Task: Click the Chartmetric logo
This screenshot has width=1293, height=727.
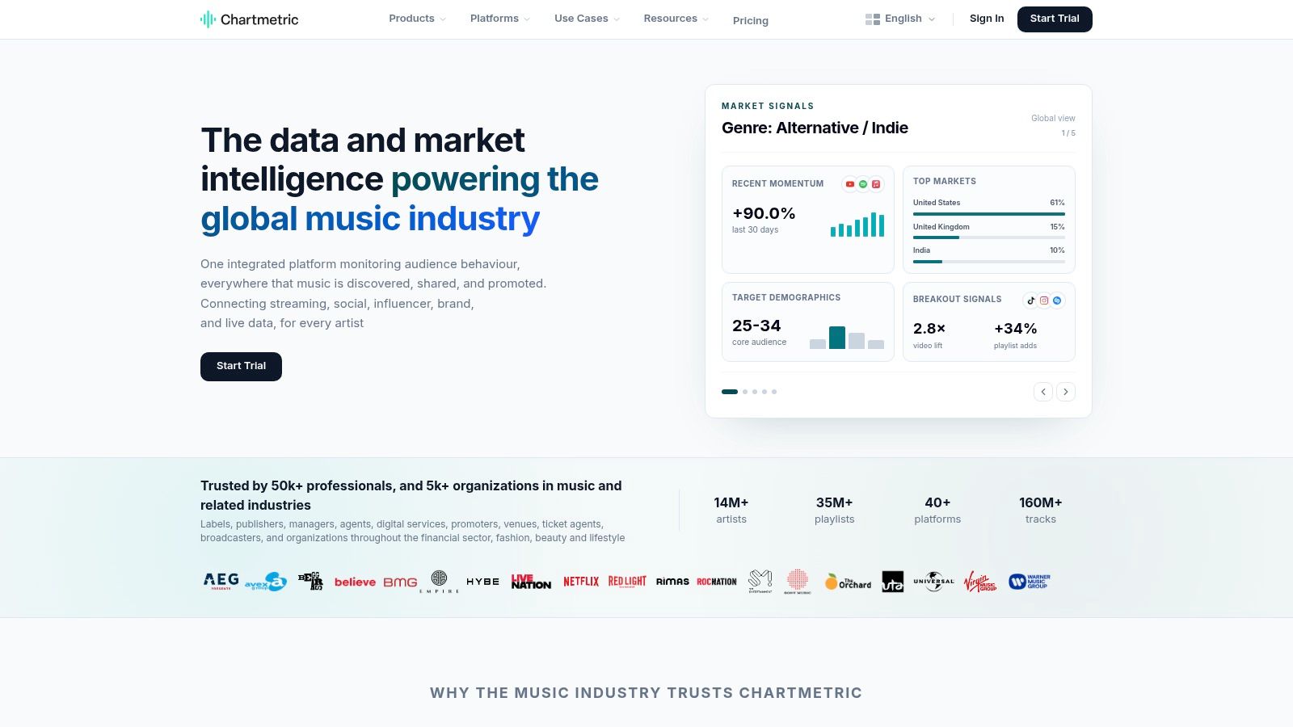Action: click(249, 19)
